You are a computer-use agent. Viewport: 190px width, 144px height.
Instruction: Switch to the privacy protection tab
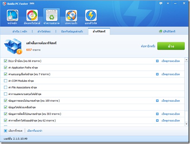pyautogui.click(x=72, y=31)
